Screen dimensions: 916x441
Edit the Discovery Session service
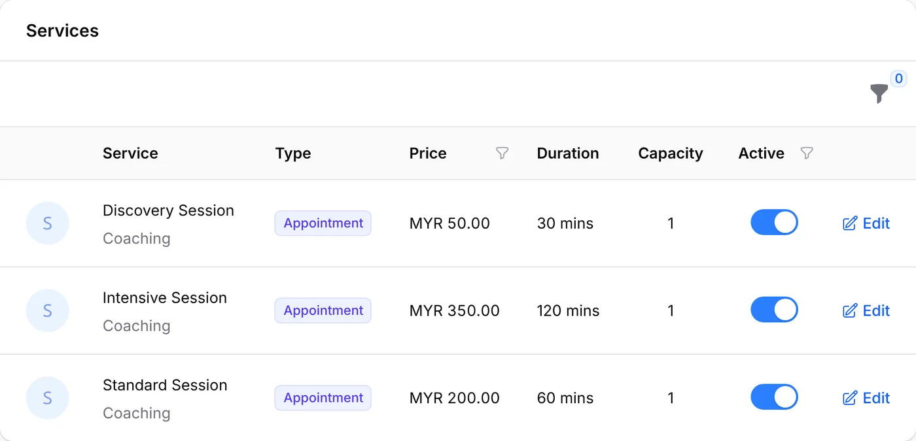pos(866,223)
